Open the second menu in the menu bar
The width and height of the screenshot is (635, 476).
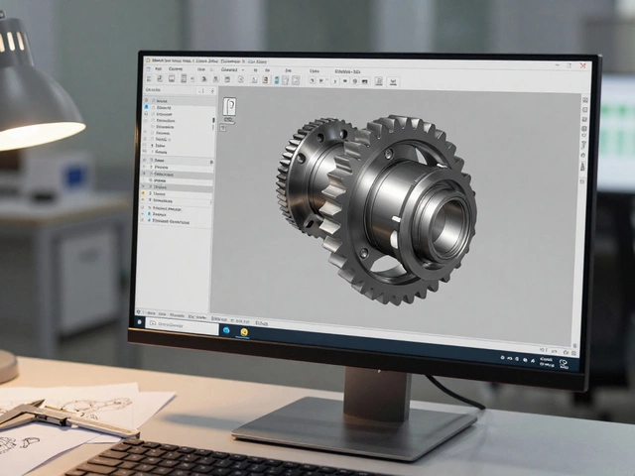click(176, 69)
